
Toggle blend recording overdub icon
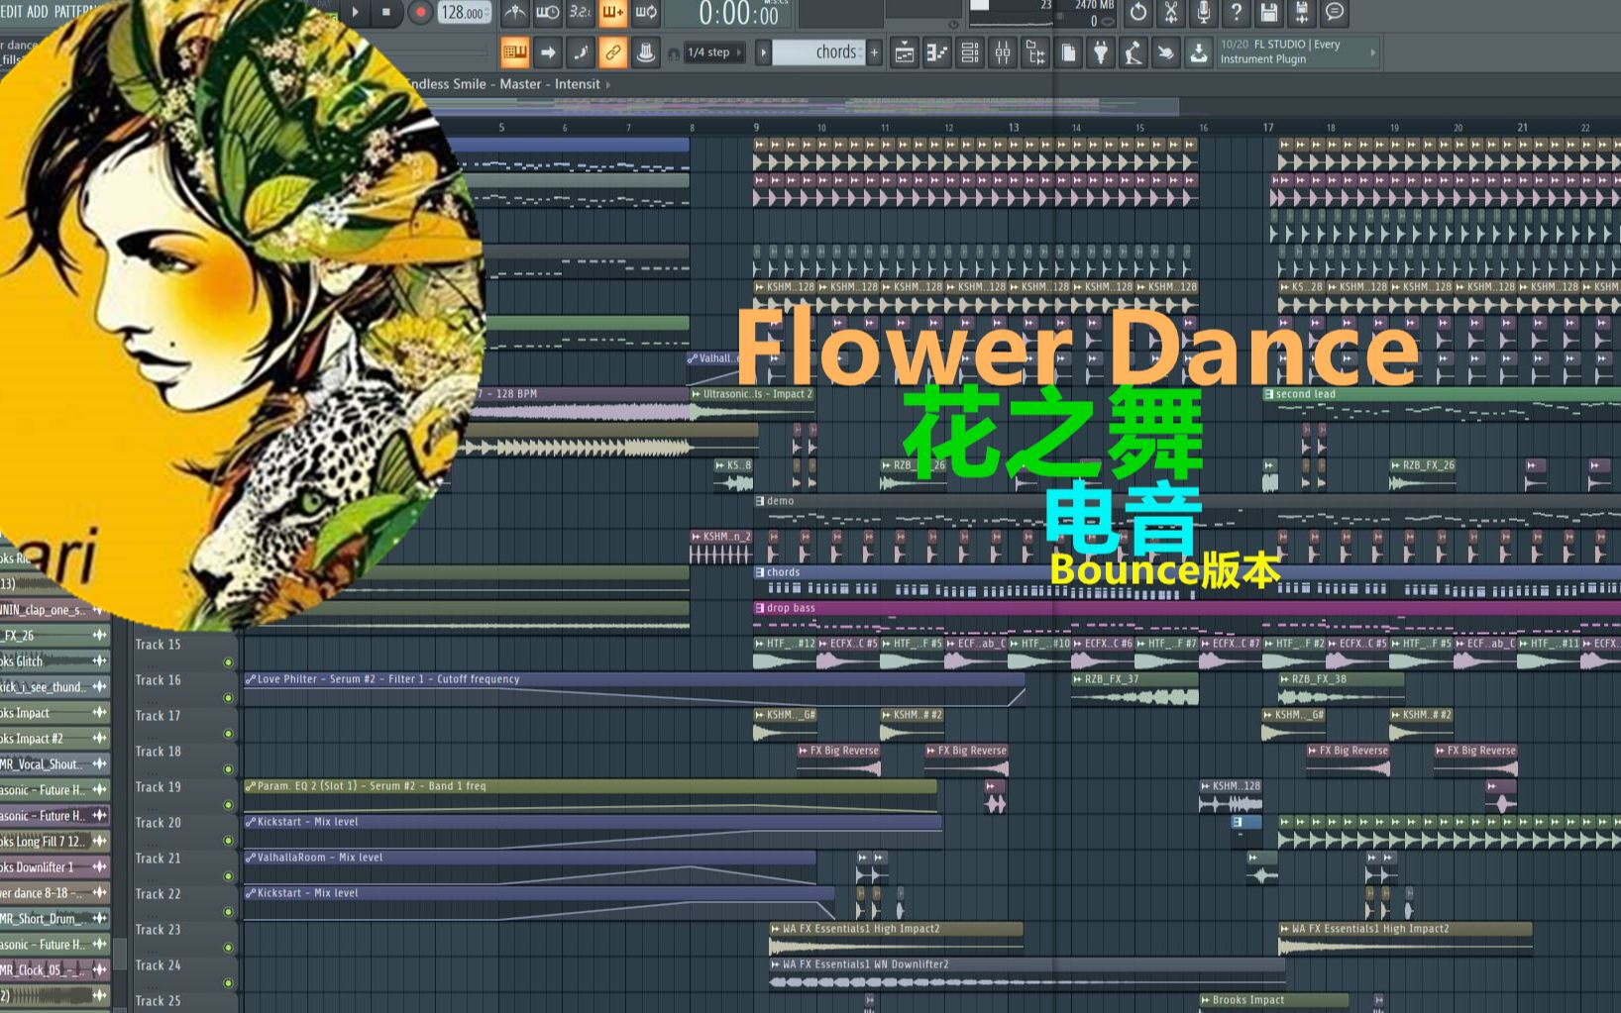pos(612,12)
